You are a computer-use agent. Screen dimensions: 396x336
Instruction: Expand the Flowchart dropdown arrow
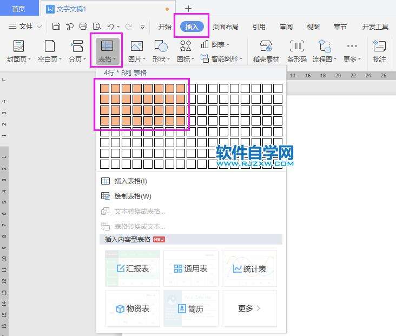(x=335, y=59)
